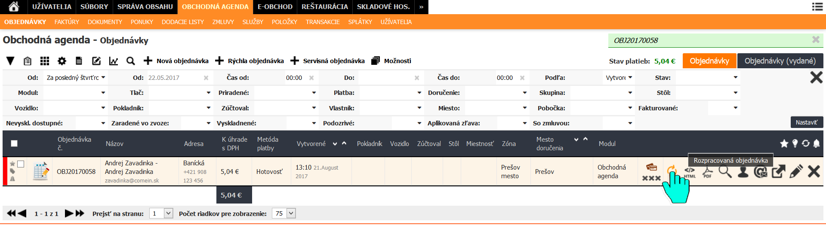Screen dimensions: 826x225
Task: Toggle the select-all checkbox in the table header
Action: 14,143
